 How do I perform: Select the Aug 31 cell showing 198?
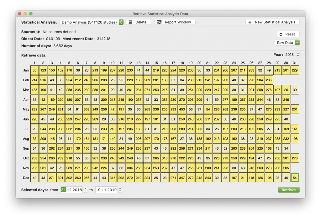[295, 139]
